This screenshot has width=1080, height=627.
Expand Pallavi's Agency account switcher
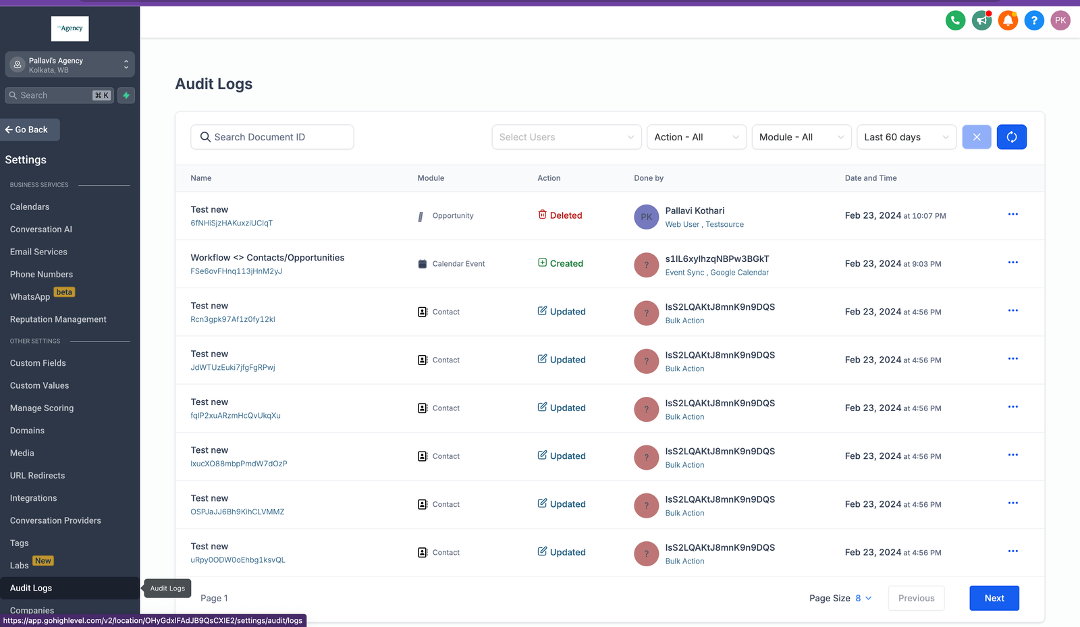pyautogui.click(x=70, y=65)
